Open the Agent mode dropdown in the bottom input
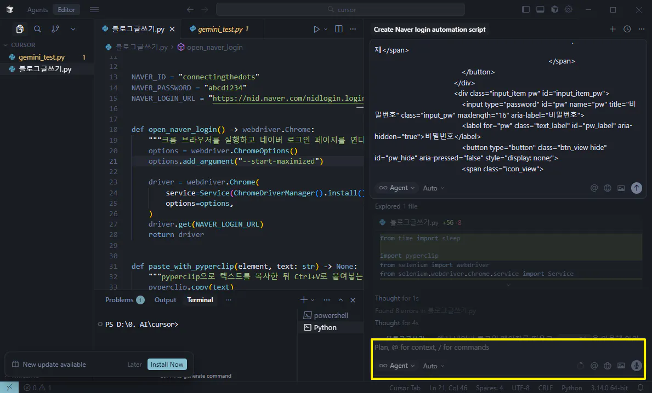Image resolution: width=652 pixels, height=393 pixels. pos(397,366)
